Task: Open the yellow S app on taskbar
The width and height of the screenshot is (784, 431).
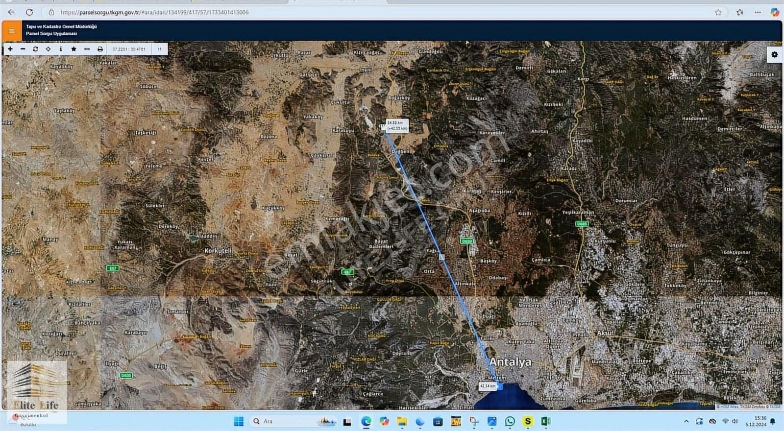Action: point(528,421)
